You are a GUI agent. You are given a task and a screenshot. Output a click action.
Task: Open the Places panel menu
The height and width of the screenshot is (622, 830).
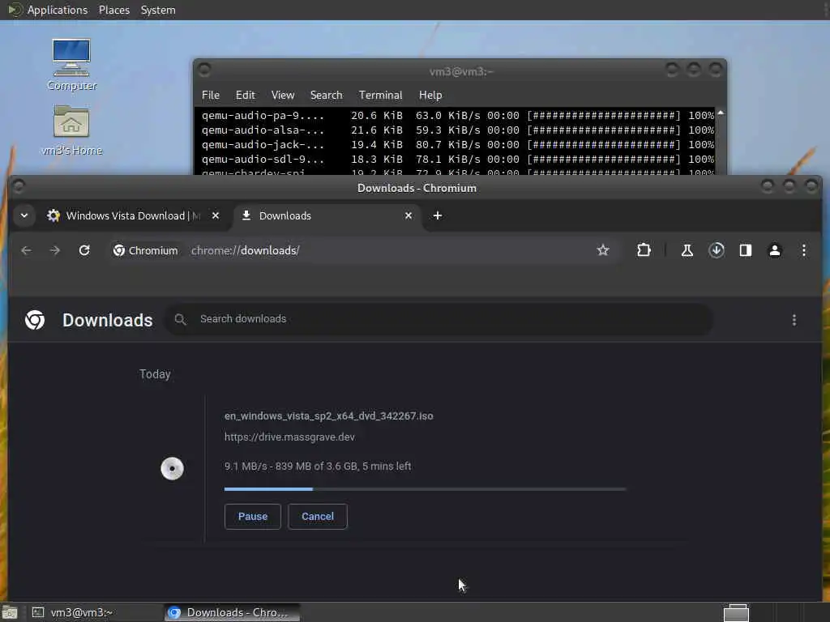(113, 10)
